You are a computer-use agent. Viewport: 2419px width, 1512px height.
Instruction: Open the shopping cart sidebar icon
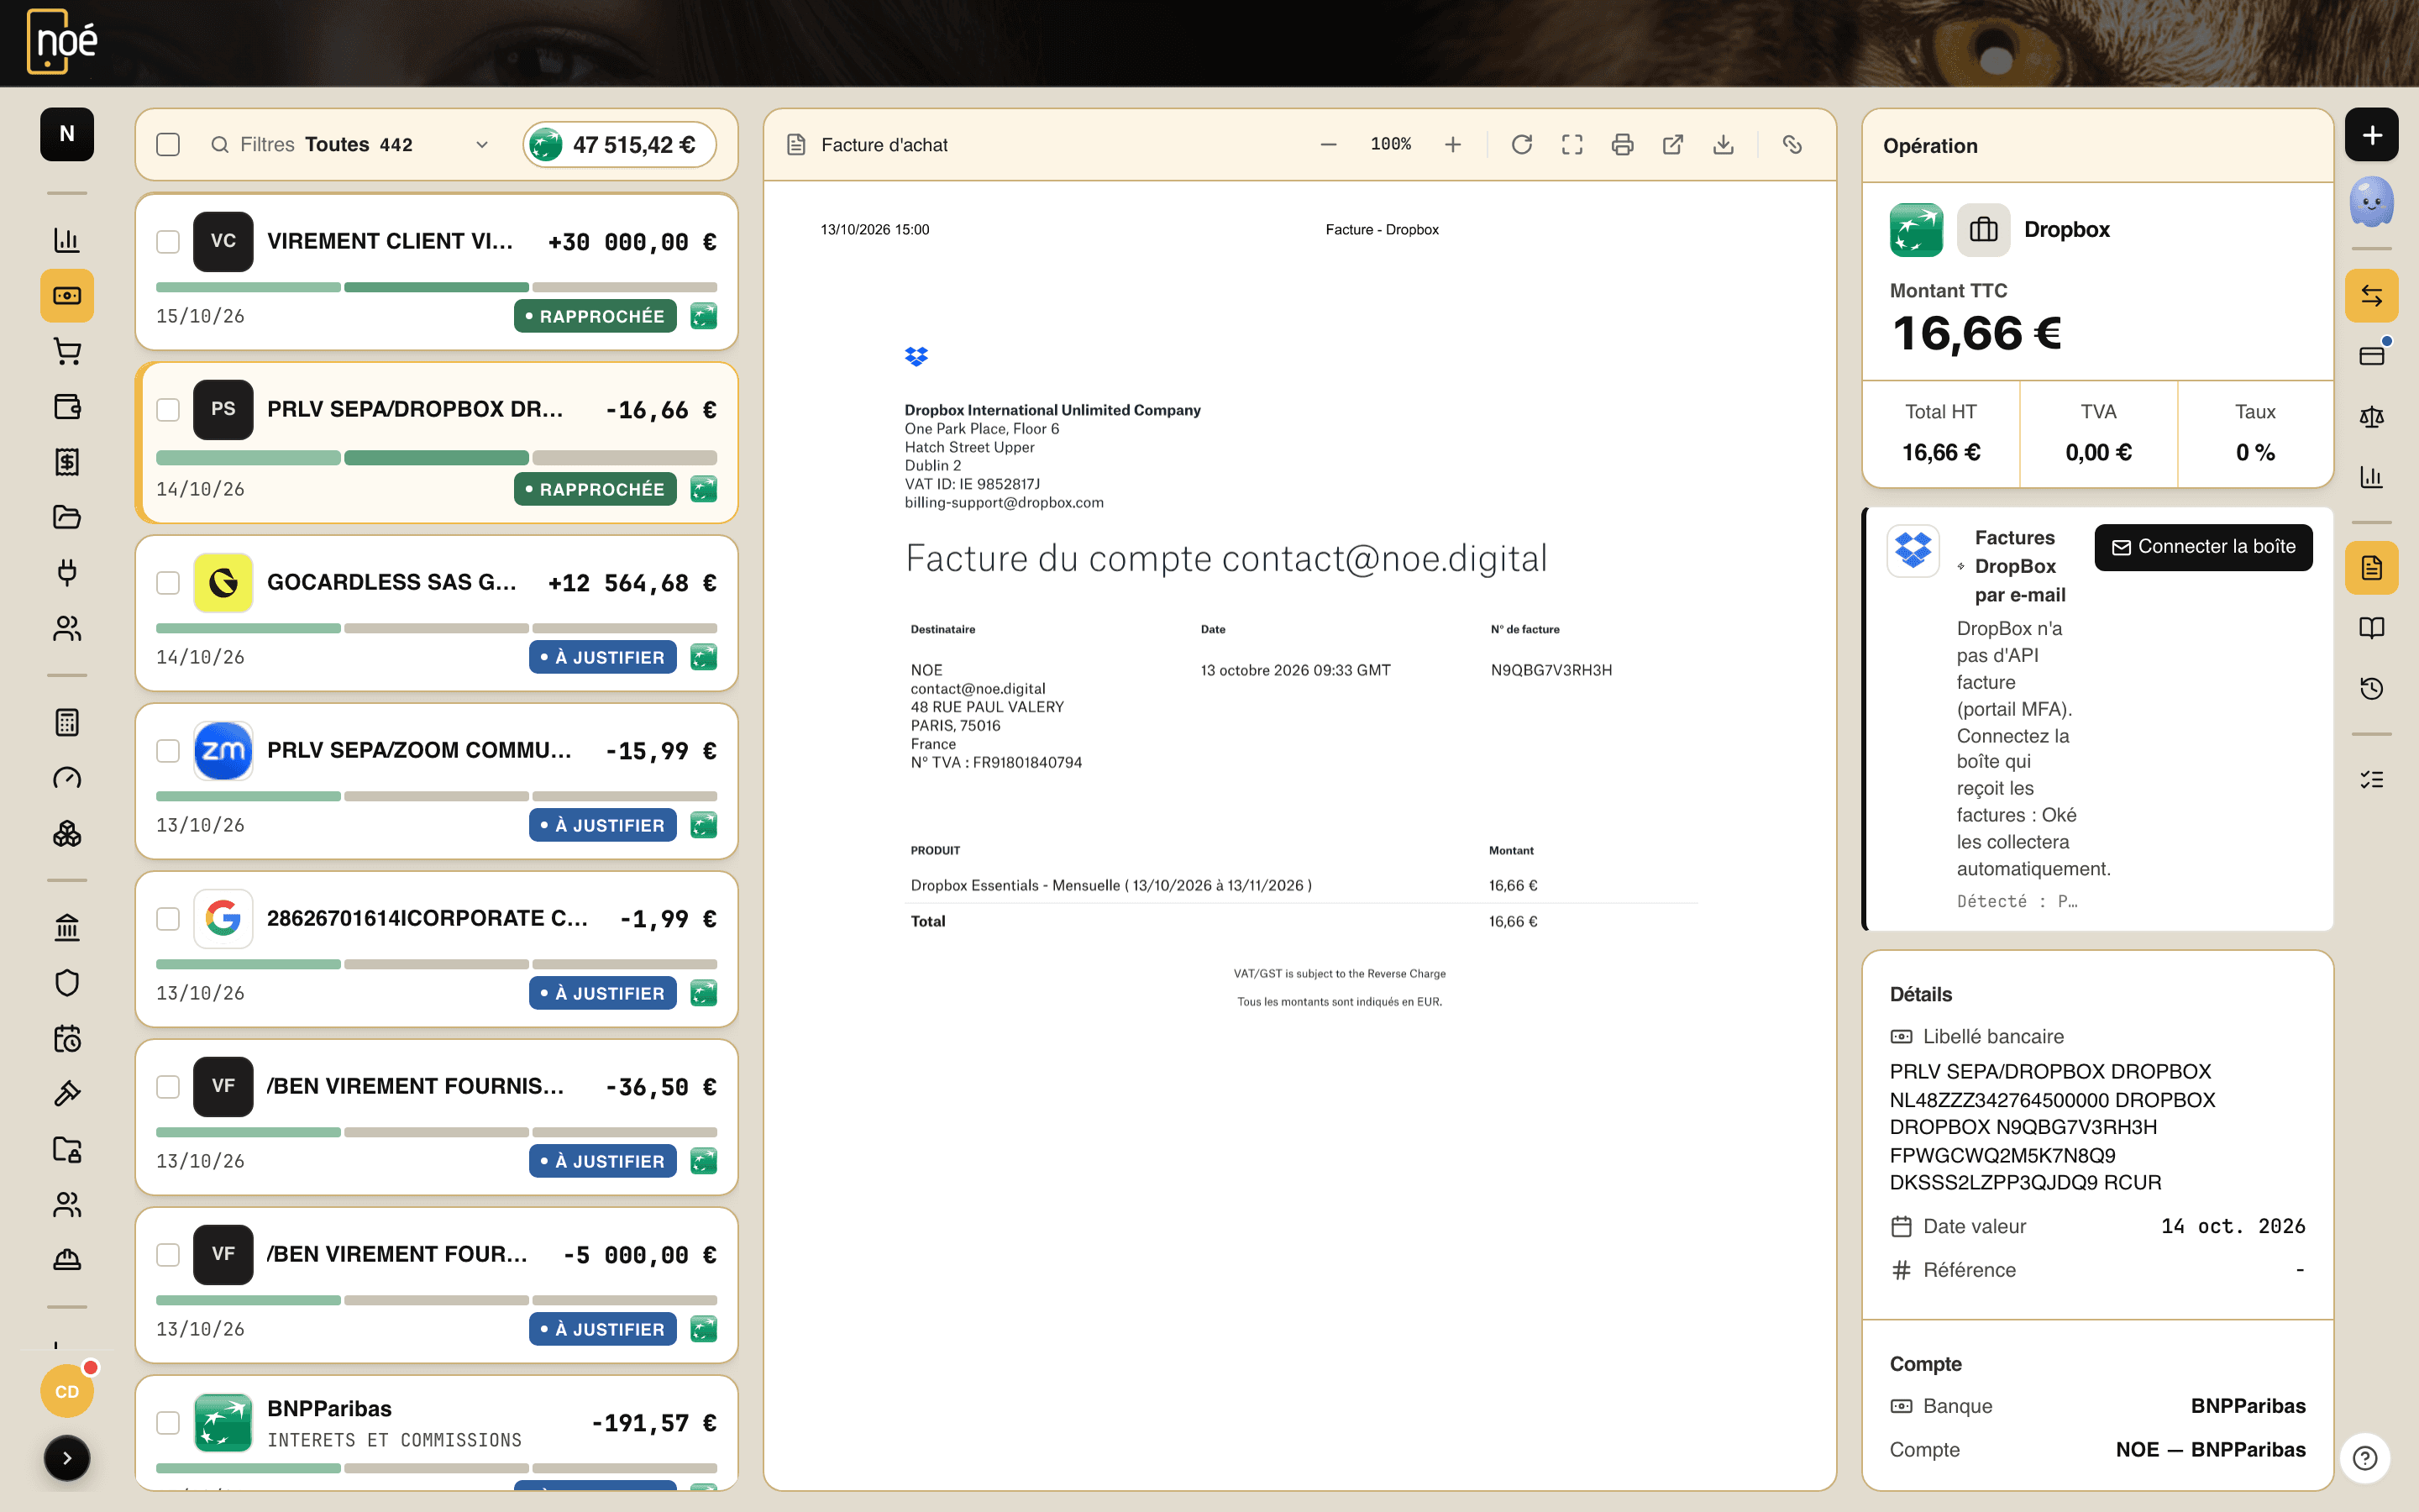67,351
